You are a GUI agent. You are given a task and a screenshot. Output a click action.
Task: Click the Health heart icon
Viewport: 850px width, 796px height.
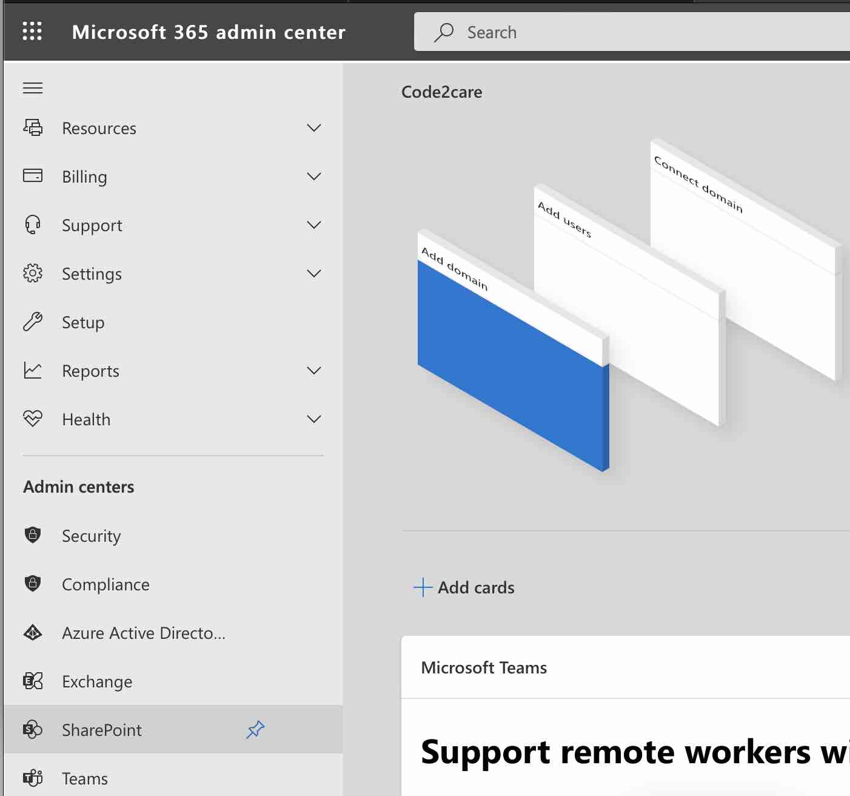click(x=33, y=419)
